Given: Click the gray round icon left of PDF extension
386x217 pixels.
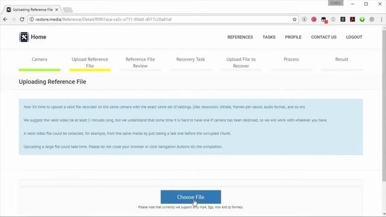Looking at the screenshot, I should 334,19.
